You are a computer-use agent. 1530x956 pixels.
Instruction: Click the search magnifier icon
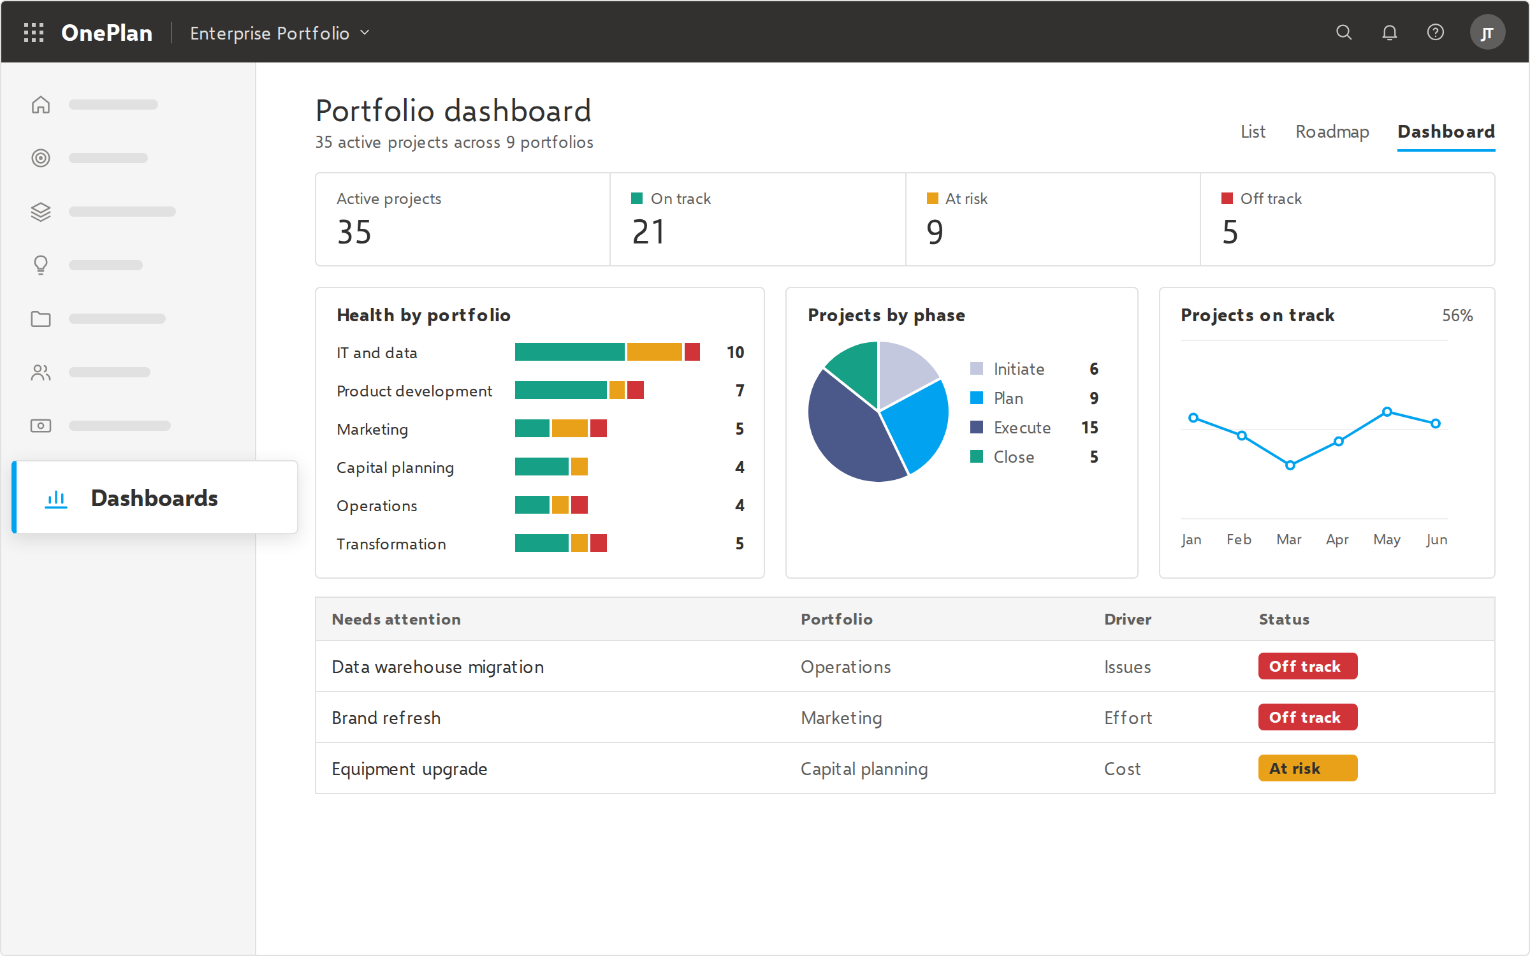click(x=1344, y=33)
